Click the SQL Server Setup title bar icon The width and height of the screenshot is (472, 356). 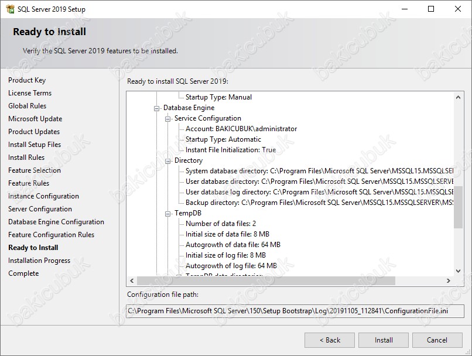[x=10, y=9]
